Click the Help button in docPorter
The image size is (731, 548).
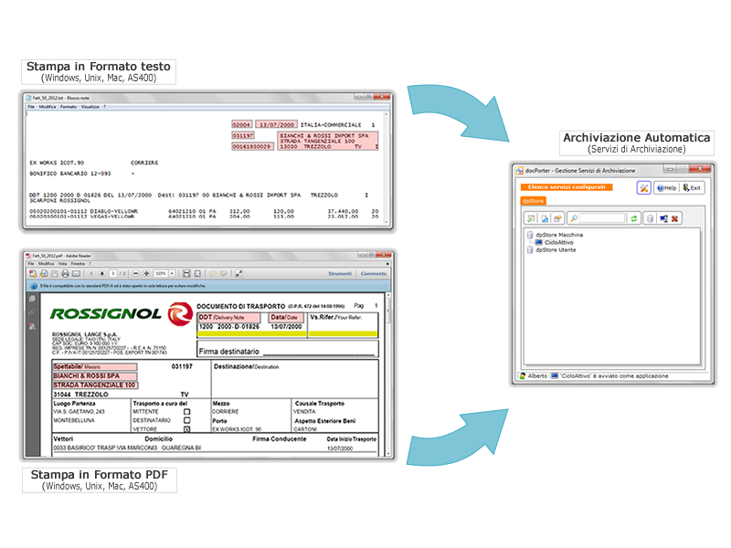point(666,188)
